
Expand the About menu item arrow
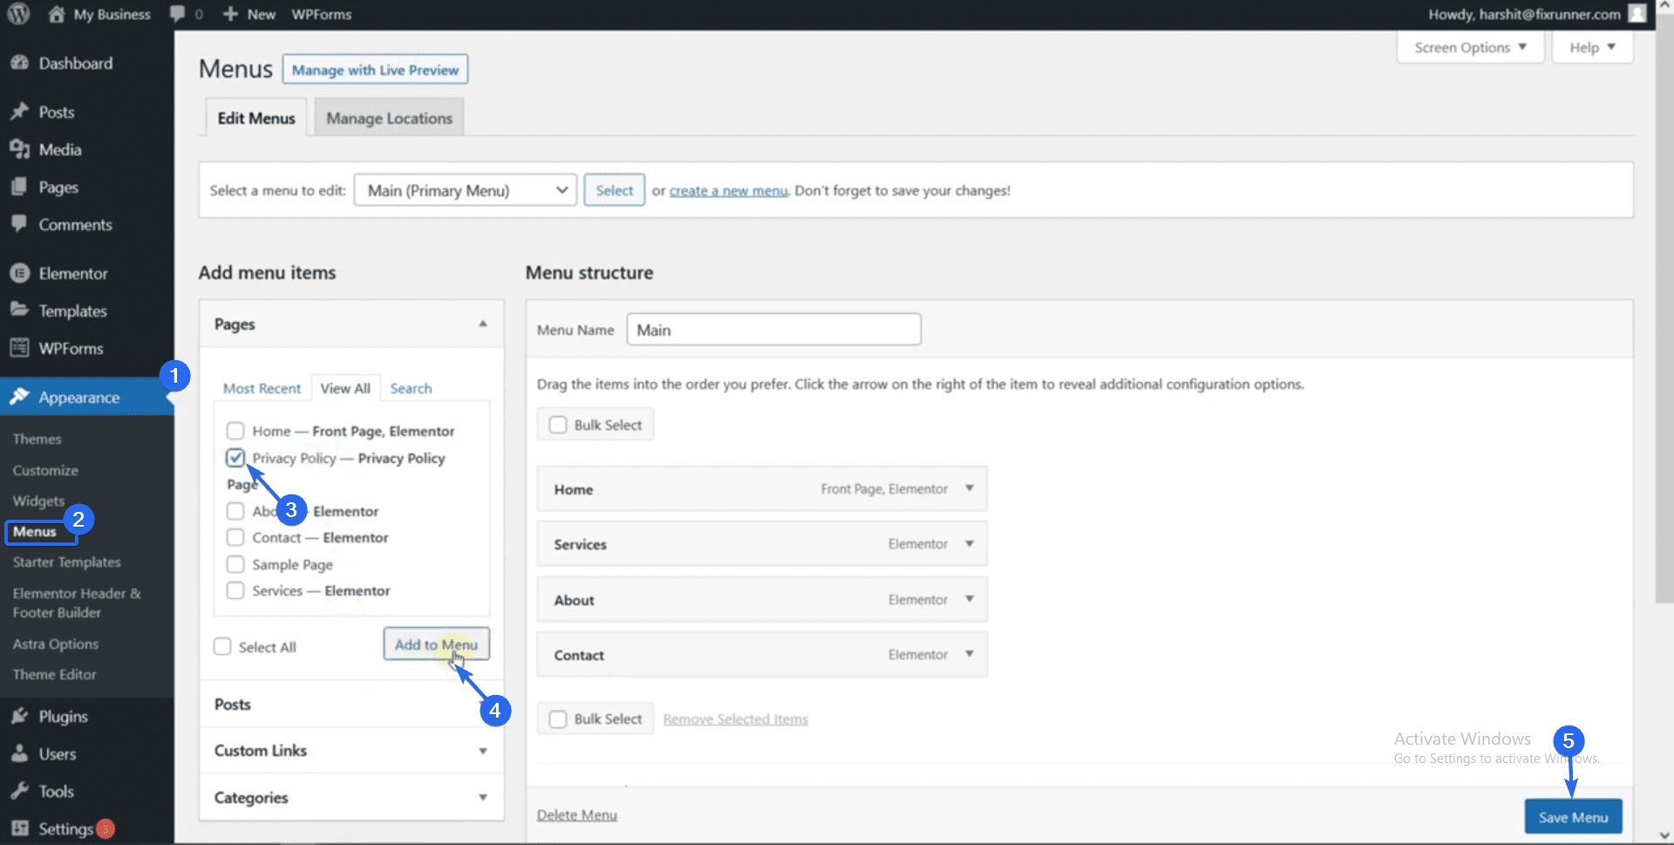pyautogui.click(x=970, y=599)
